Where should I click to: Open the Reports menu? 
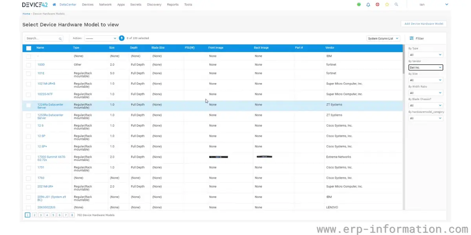[x=173, y=5]
